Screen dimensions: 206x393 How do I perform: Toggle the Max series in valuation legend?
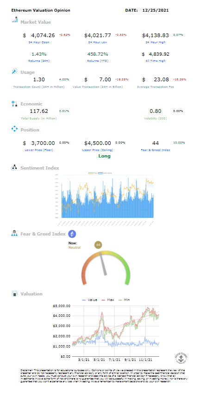[x=107, y=300]
